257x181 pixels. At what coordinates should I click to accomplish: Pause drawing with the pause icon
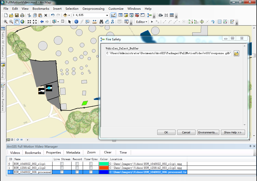pyautogui.click(x=21, y=140)
